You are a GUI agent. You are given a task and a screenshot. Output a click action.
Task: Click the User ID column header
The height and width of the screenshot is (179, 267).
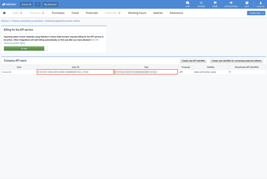[75, 67]
